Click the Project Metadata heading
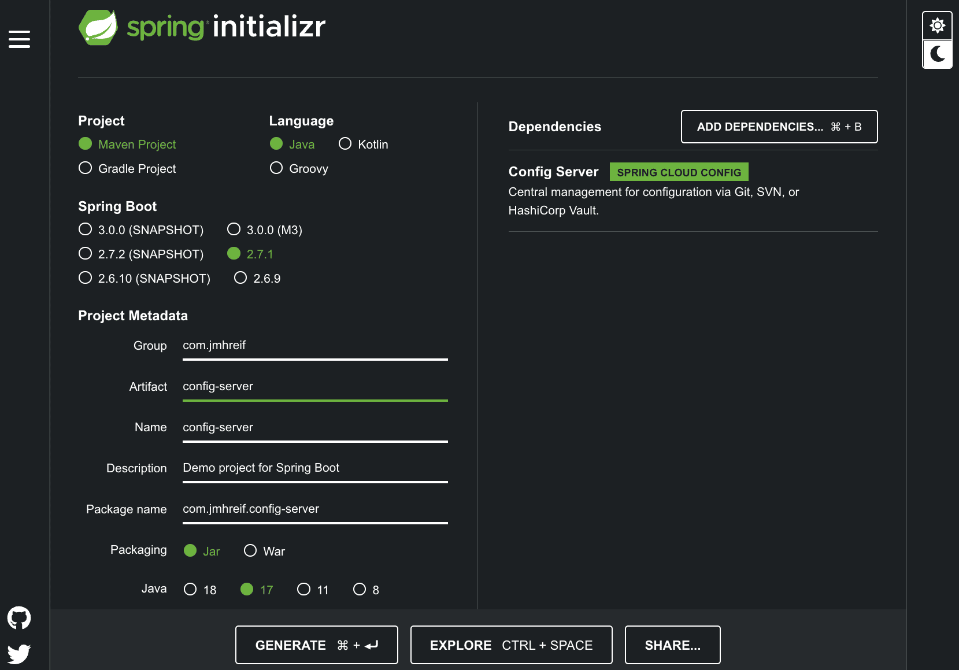 [133, 316]
